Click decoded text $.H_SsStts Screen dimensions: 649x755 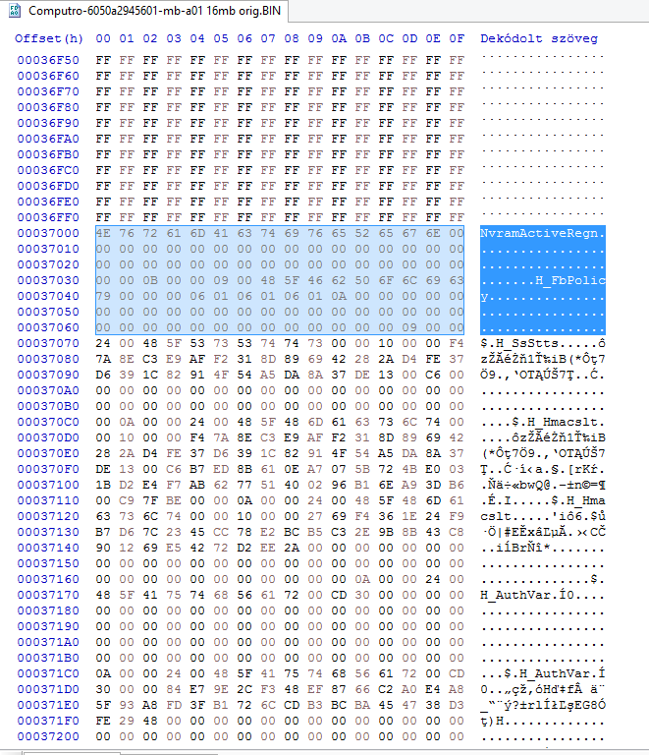tap(519, 343)
